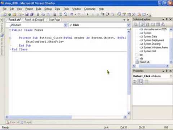Open Properties object selector Button1_Click dropdown
Screen dimensions: 173x130
[171, 76]
